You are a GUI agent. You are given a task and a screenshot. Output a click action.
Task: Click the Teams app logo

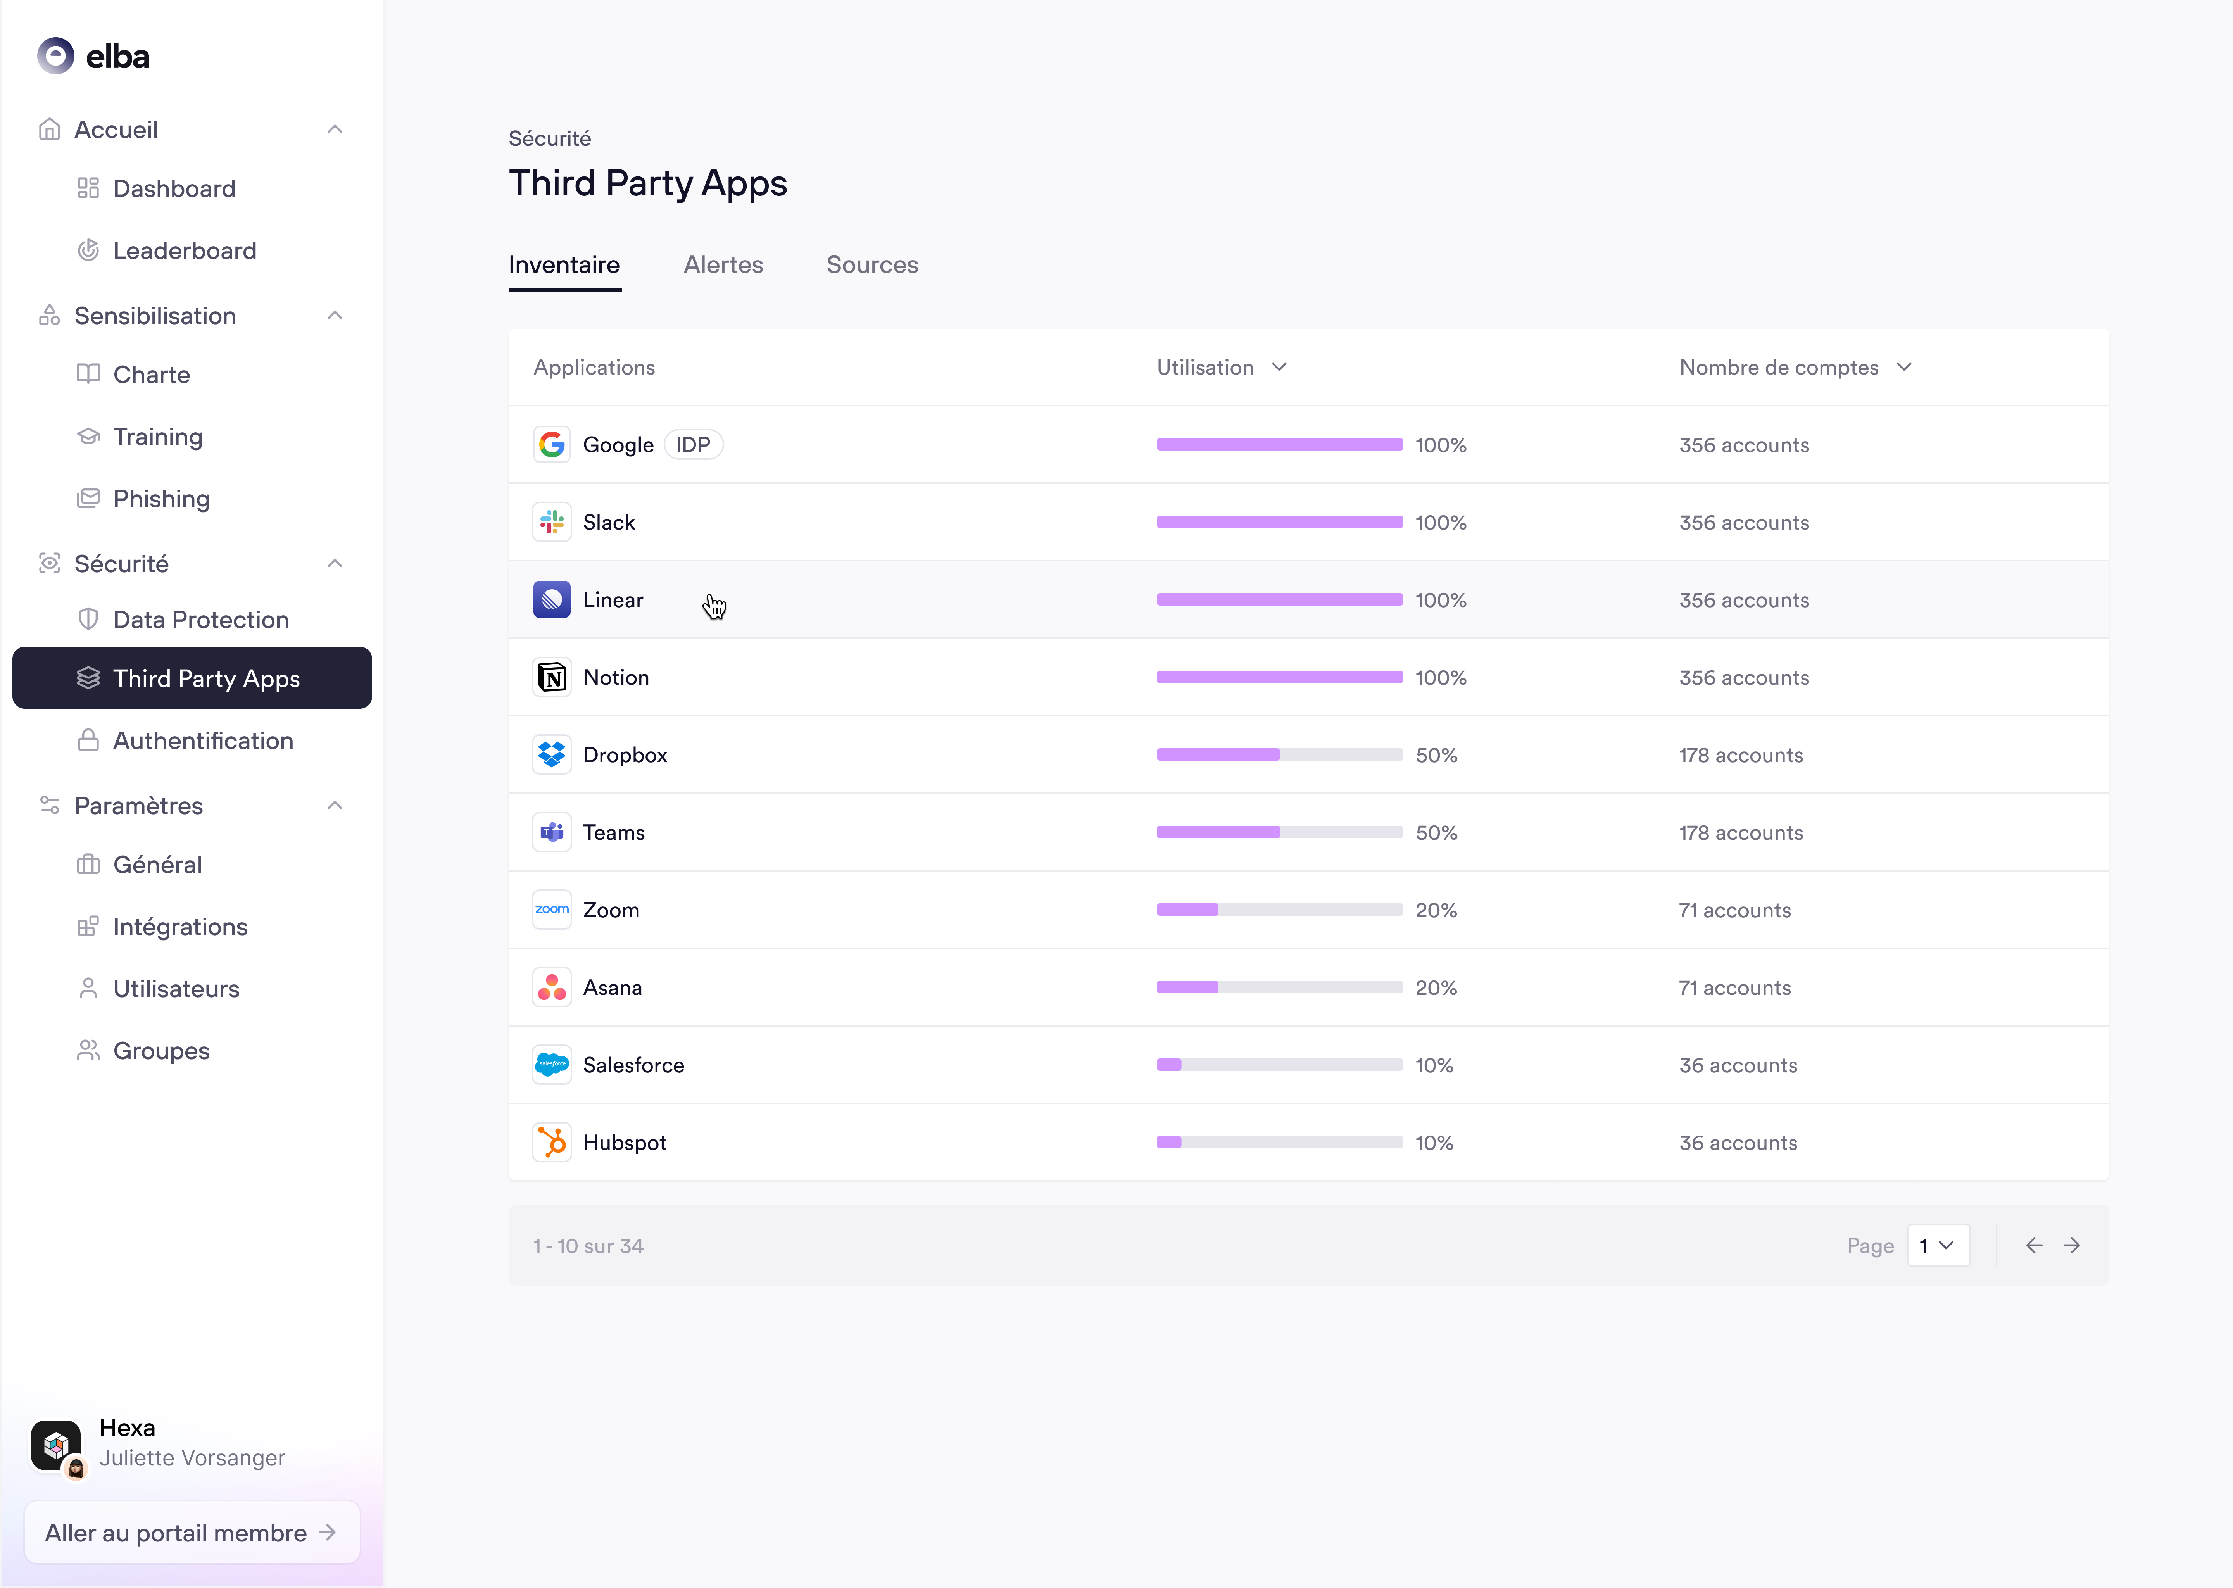(551, 832)
